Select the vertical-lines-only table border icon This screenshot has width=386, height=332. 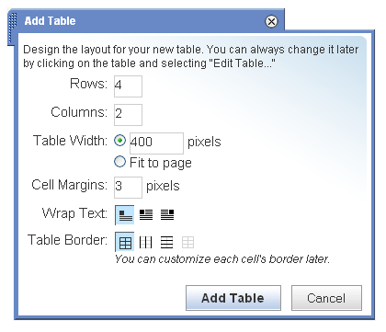(145, 243)
